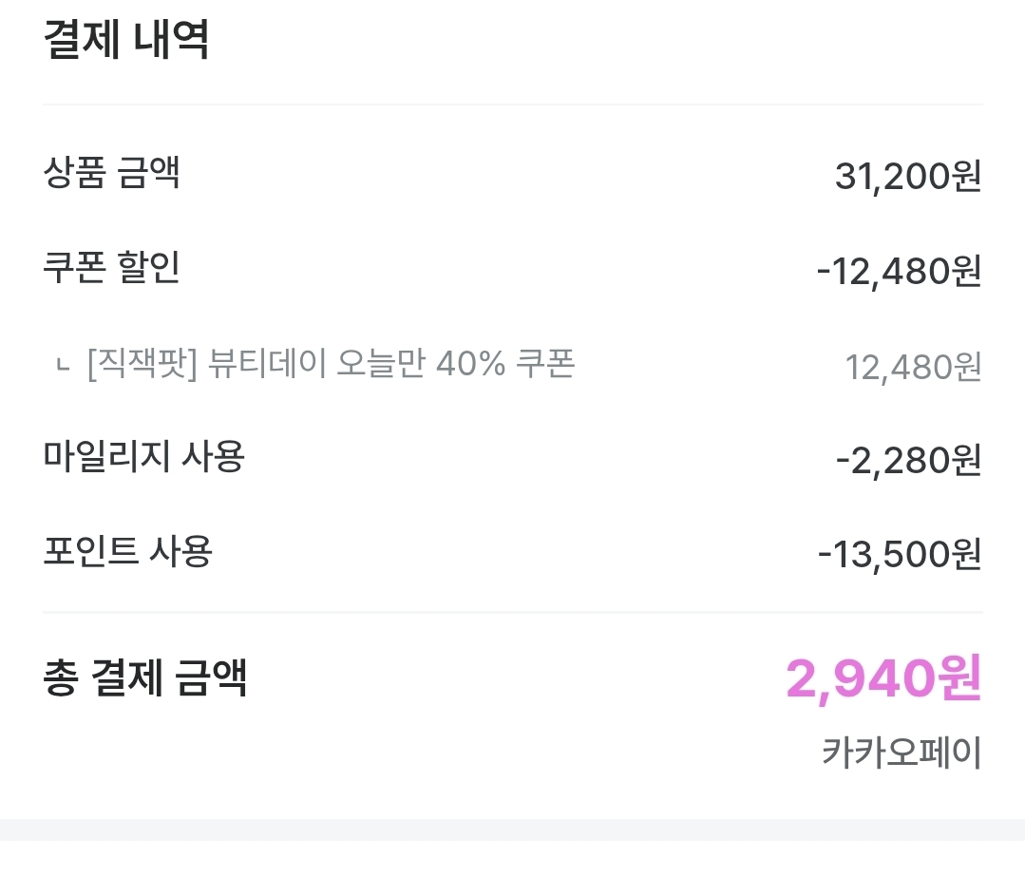1025x877 pixels.
Task: Click the 카카오페이 payment method text
Action: point(901,753)
